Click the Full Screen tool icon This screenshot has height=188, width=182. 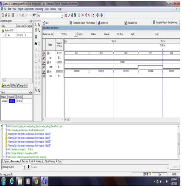click(36, 37)
